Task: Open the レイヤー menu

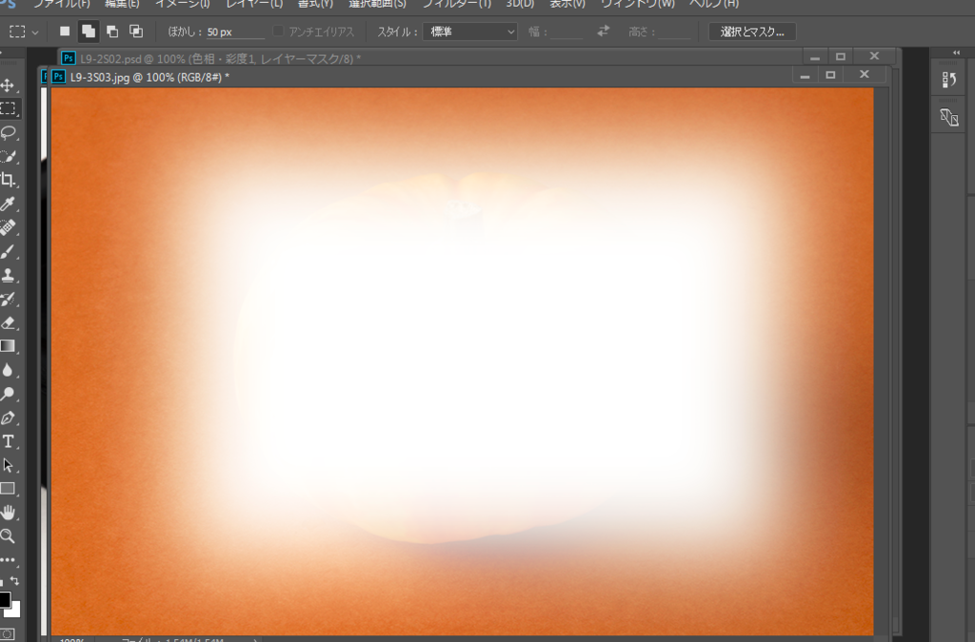Action: (x=254, y=4)
